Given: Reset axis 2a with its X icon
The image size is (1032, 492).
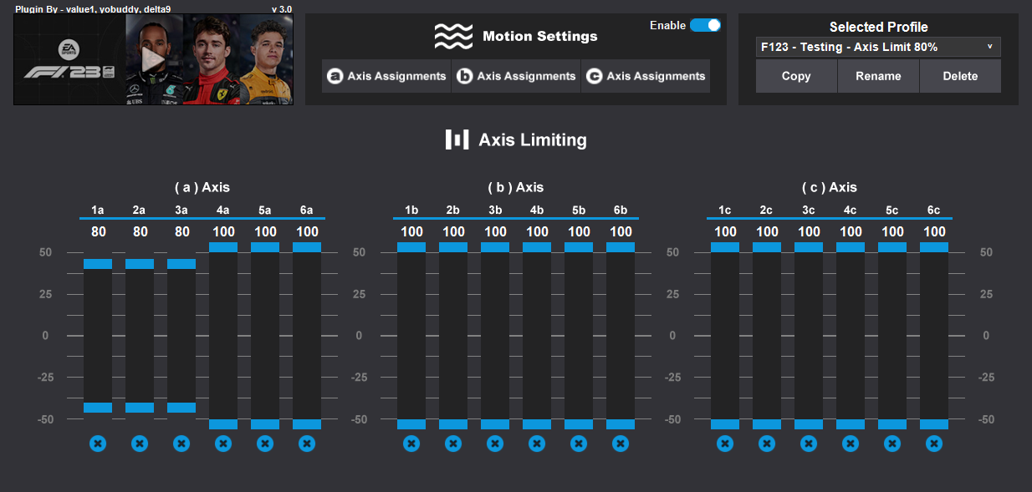Looking at the screenshot, I should (x=140, y=444).
